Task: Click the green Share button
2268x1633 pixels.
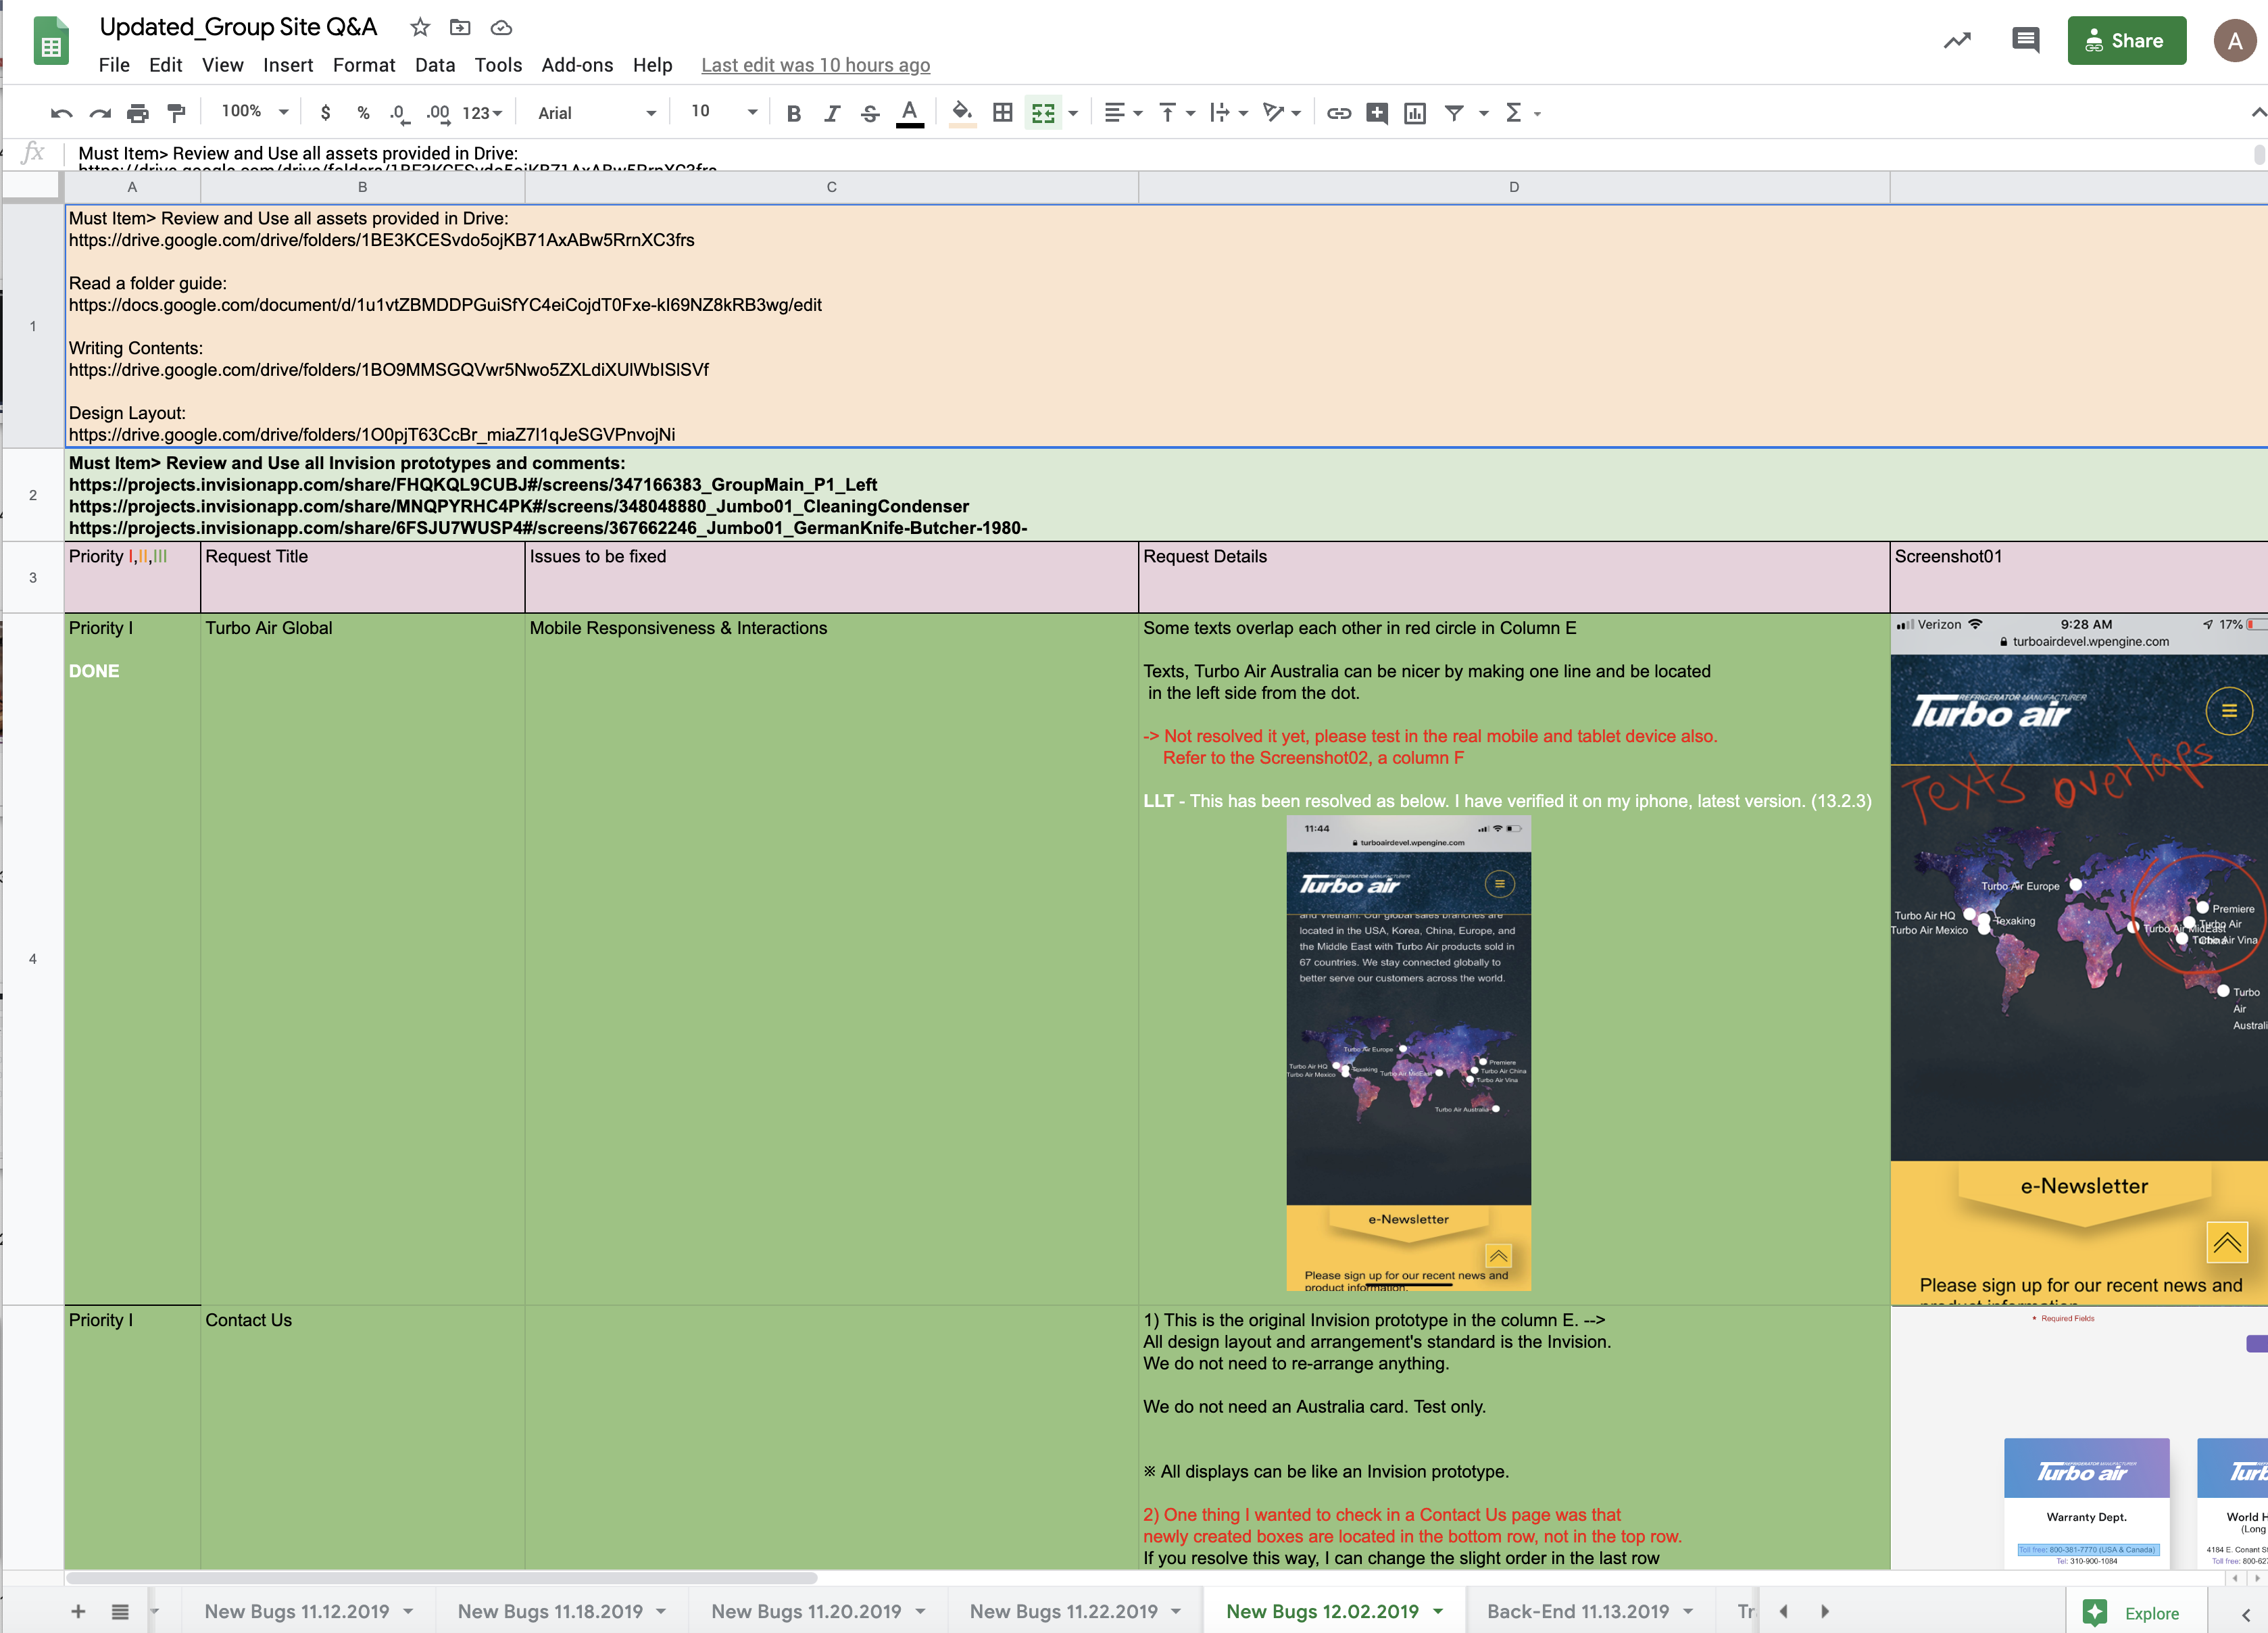Action: [2125, 41]
